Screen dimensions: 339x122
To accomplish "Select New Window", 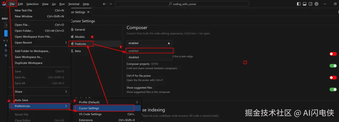I will coord(40,16).
